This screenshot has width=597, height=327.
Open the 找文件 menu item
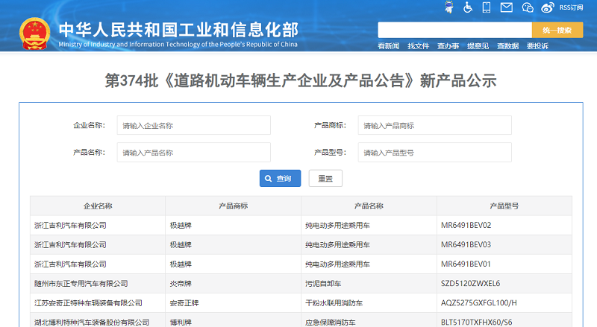coord(418,46)
